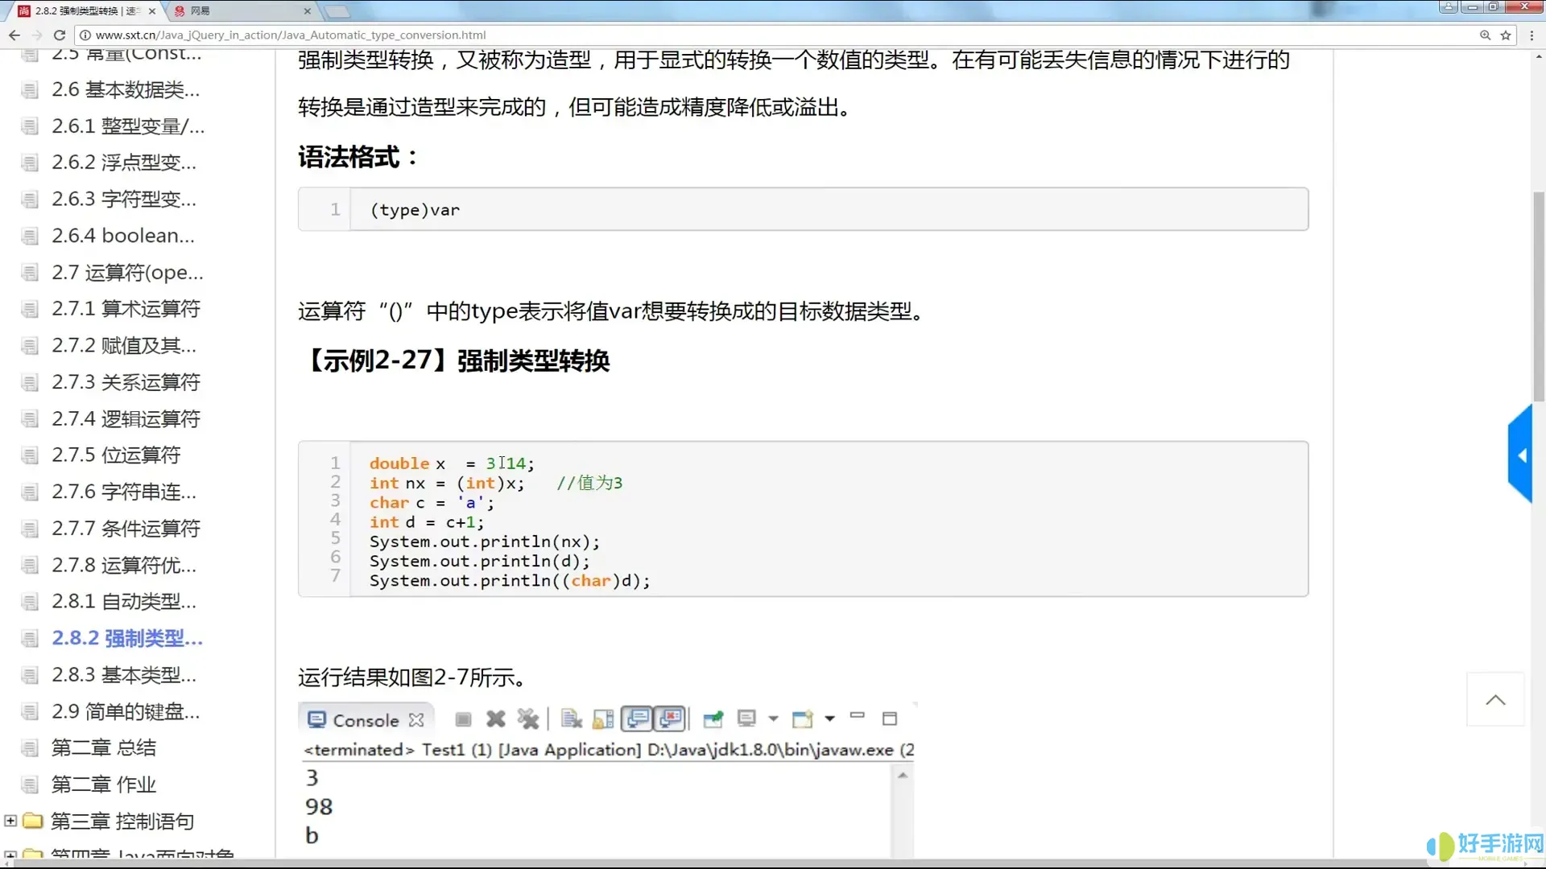Go forward using browser forward arrow
Image resolution: width=1546 pixels, height=869 pixels.
(37, 35)
